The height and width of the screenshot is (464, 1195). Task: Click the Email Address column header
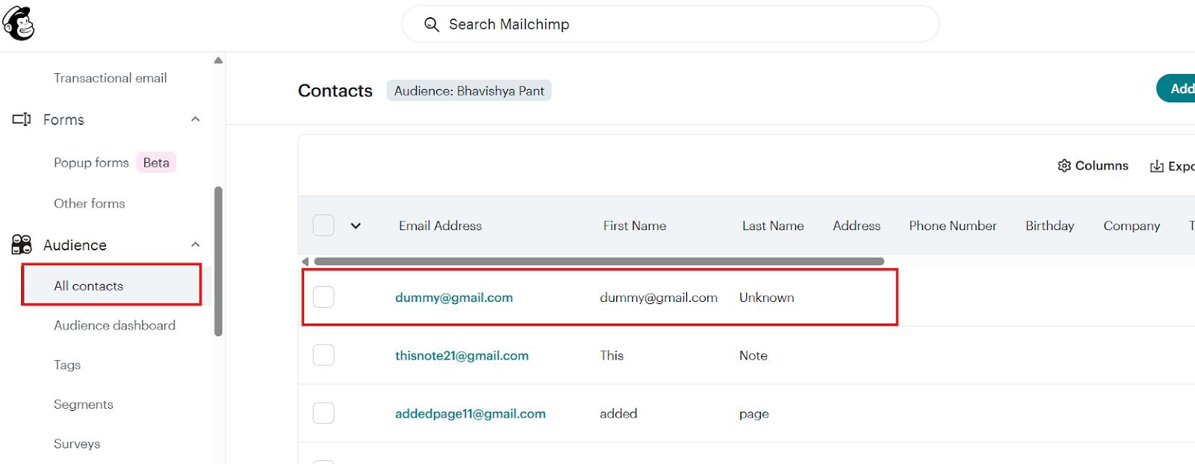pos(440,226)
